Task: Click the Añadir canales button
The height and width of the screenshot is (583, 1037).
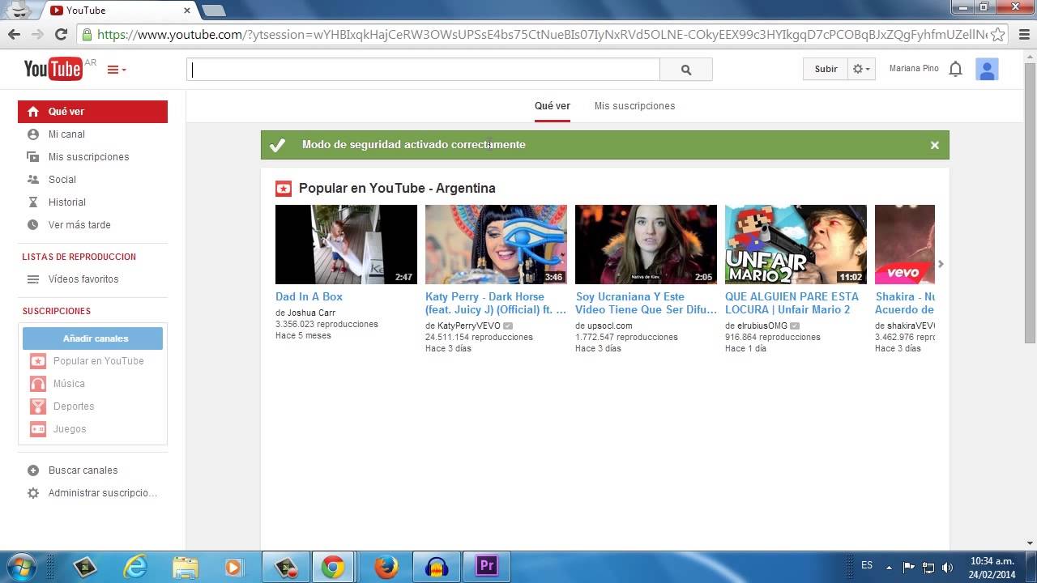Action: point(92,338)
